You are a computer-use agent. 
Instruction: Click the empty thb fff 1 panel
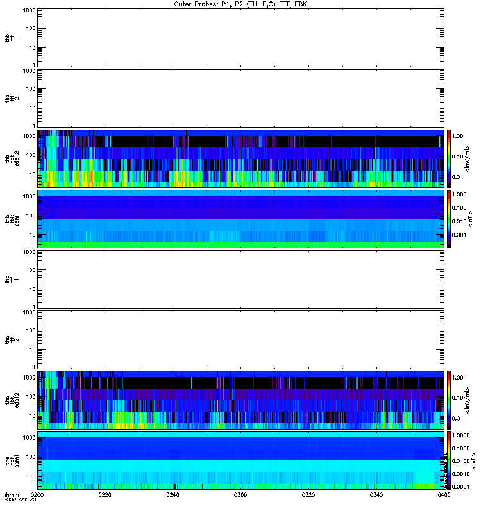point(241,38)
